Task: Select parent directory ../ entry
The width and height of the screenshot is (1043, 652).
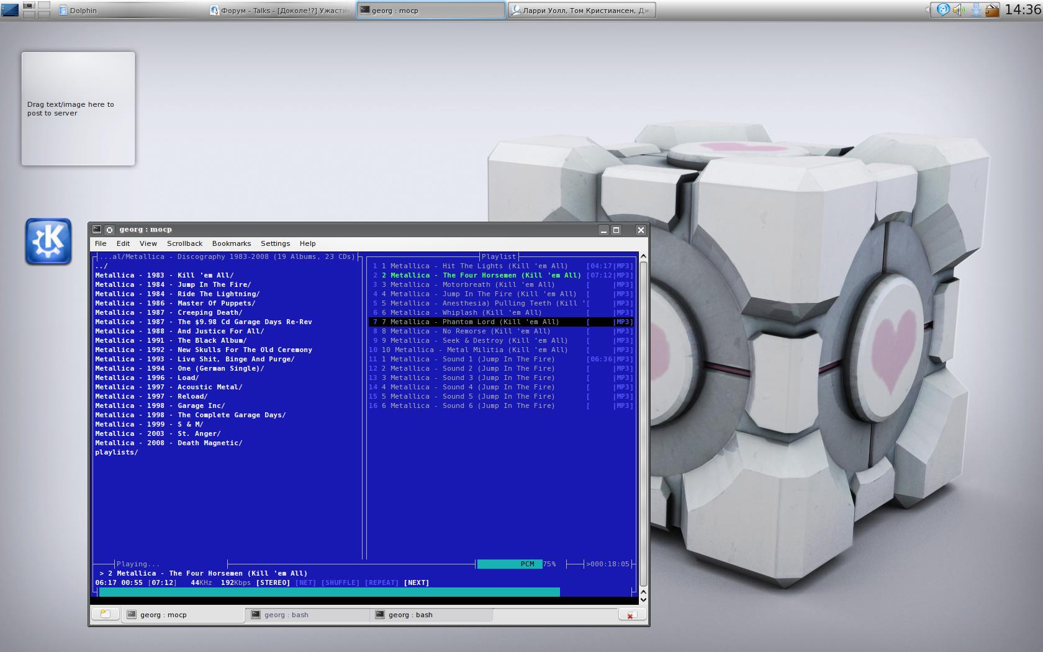Action: coord(101,266)
